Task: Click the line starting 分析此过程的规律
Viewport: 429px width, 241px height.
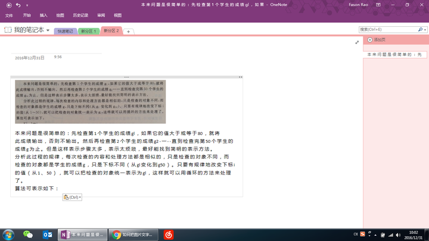Action: click(x=122, y=157)
